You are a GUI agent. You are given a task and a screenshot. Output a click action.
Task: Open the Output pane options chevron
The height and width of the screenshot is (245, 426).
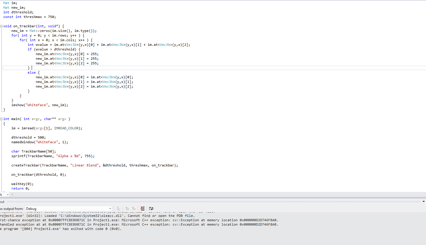423,201
